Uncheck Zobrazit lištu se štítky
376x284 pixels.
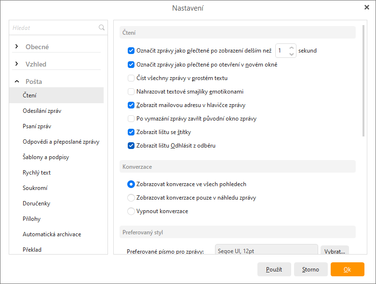pos(131,132)
